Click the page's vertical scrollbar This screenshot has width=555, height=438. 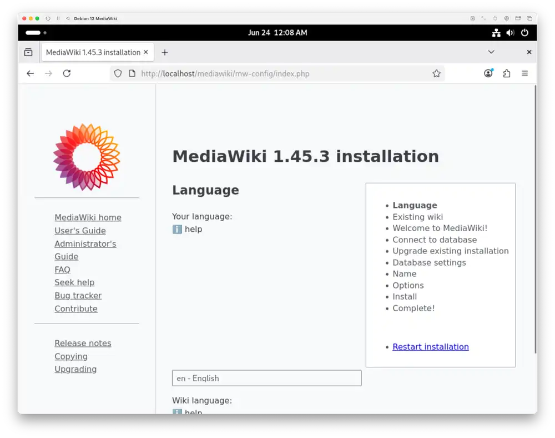[535, 220]
